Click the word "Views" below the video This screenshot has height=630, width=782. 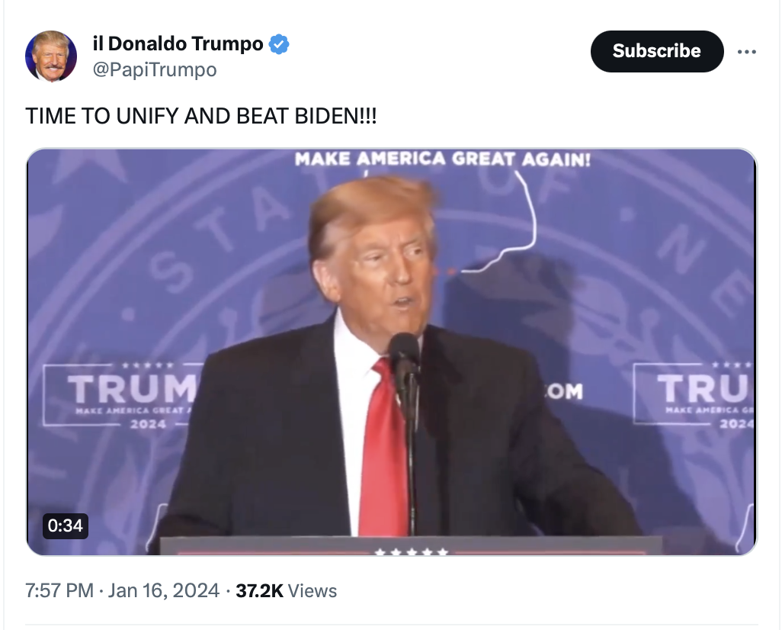tap(312, 590)
